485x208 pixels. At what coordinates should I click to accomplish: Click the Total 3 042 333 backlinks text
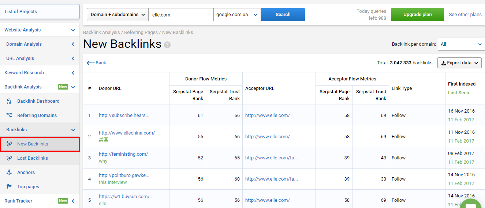click(x=404, y=63)
